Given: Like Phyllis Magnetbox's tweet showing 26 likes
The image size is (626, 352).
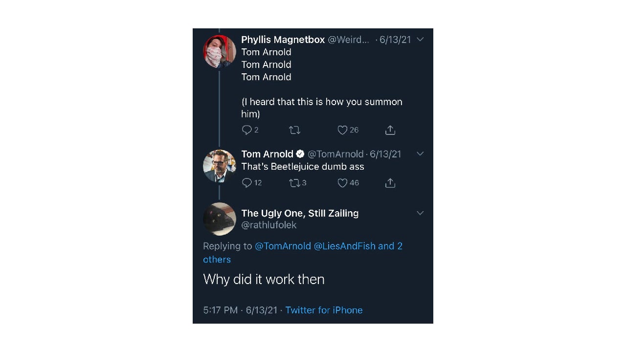Looking at the screenshot, I should [343, 130].
